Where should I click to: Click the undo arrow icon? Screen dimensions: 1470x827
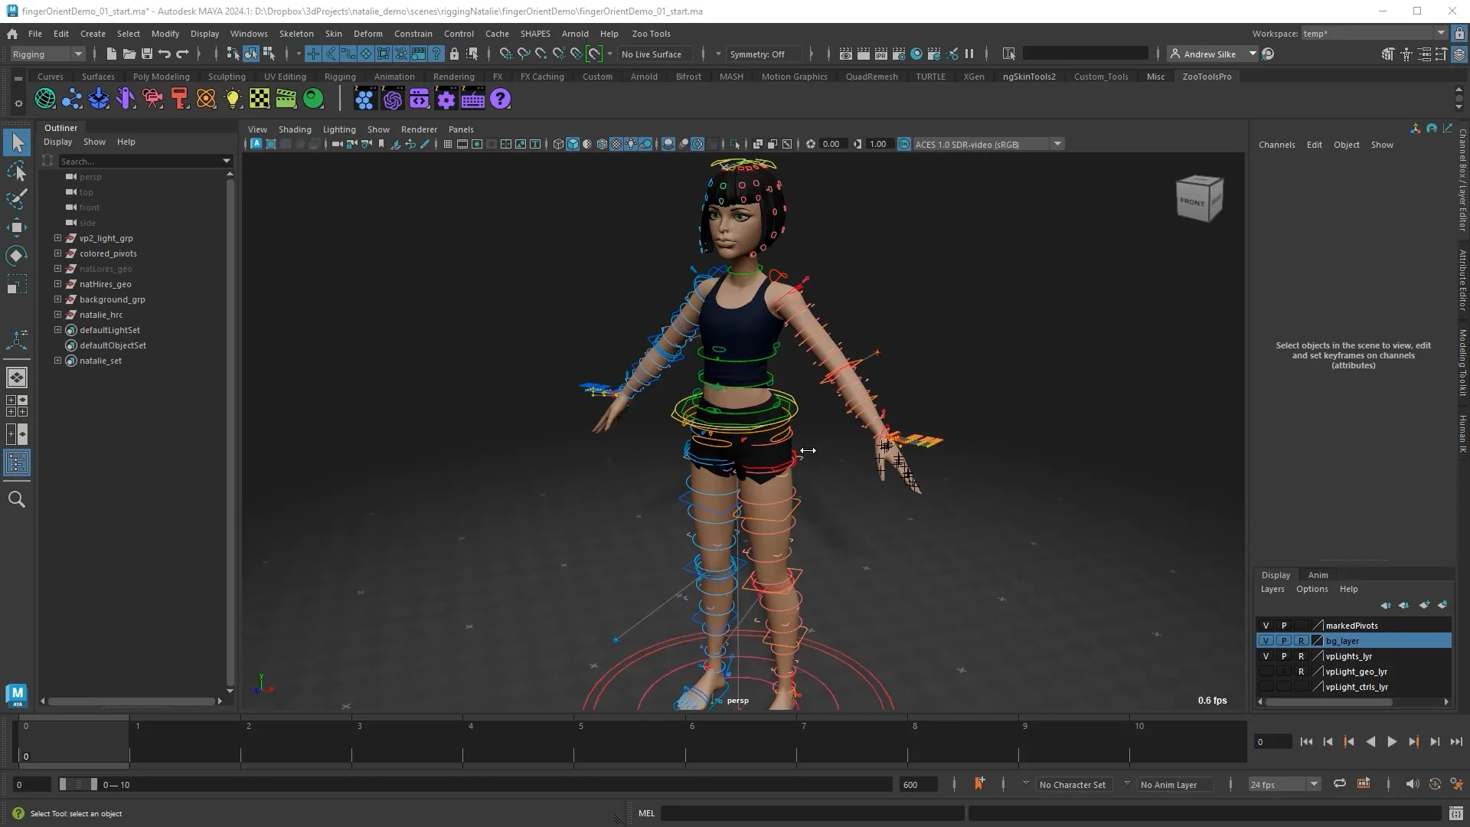(164, 54)
